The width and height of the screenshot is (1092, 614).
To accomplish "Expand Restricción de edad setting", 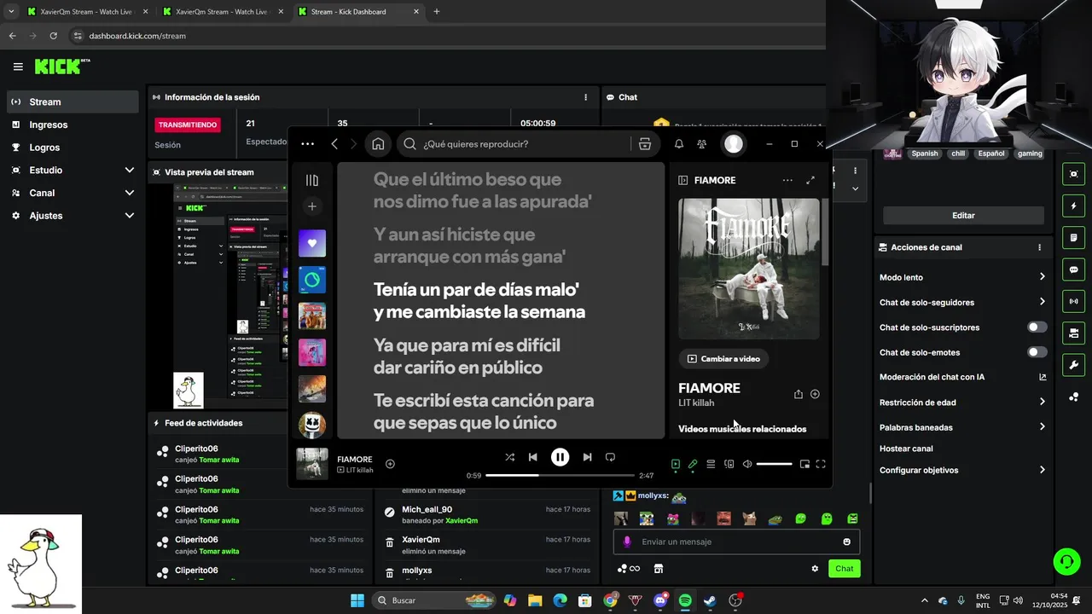I will 963,403.
